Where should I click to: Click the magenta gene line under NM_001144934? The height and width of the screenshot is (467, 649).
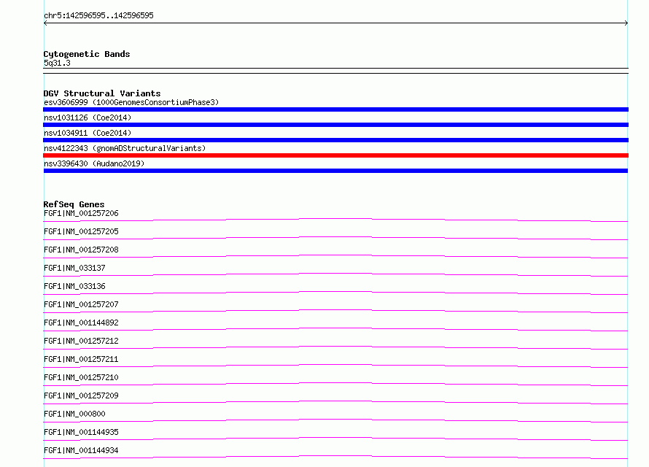(x=335, y=456)
